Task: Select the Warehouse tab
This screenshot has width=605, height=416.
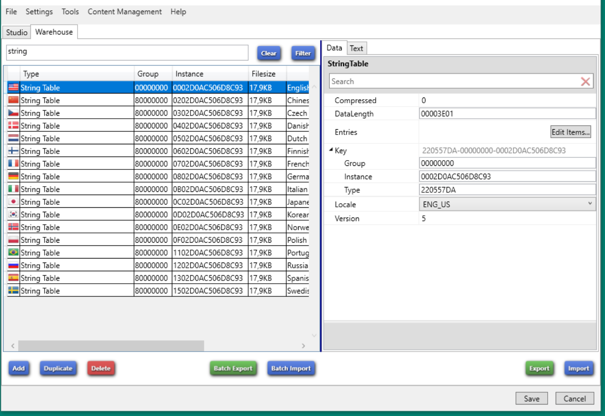Action: coord(54,32)
